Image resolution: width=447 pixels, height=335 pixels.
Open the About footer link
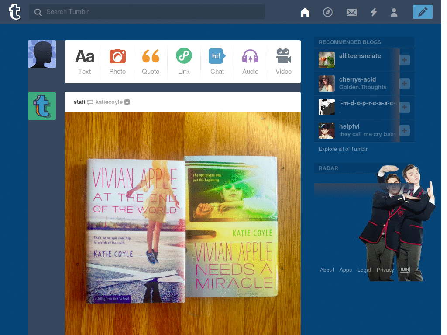click(x=327, y=270)
